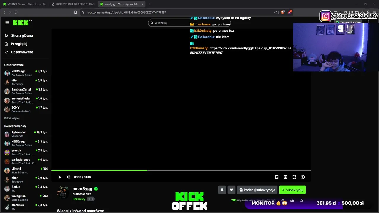Open Obserwowane section in sidebar
379x213 pixels.
19,52
